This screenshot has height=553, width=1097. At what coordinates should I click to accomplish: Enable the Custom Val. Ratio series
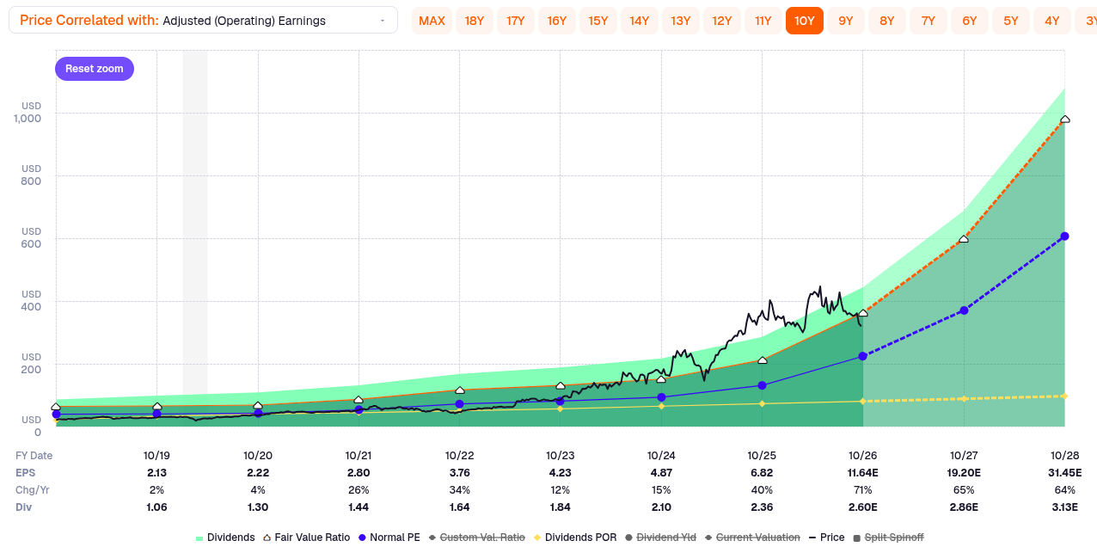(x=476, y=538)
